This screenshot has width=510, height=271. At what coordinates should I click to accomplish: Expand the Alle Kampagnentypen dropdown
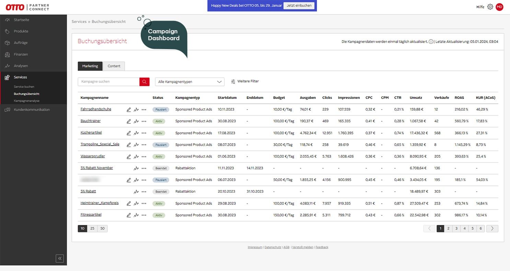coord(189,82)
